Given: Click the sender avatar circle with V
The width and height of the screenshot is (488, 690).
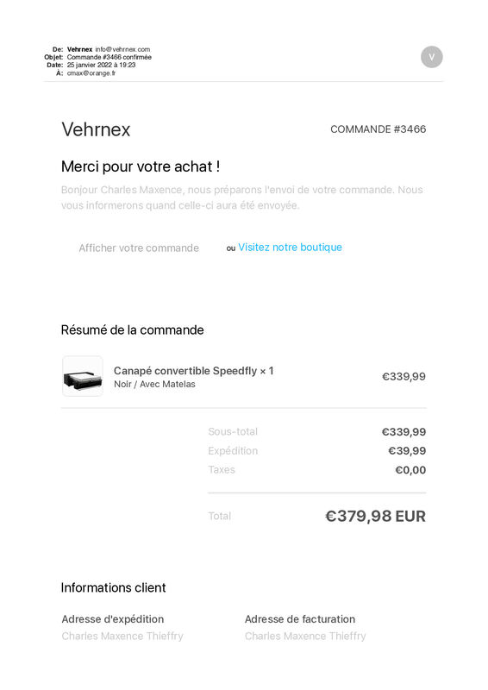Looking at the screenshot, I should (x=431, y=57).
